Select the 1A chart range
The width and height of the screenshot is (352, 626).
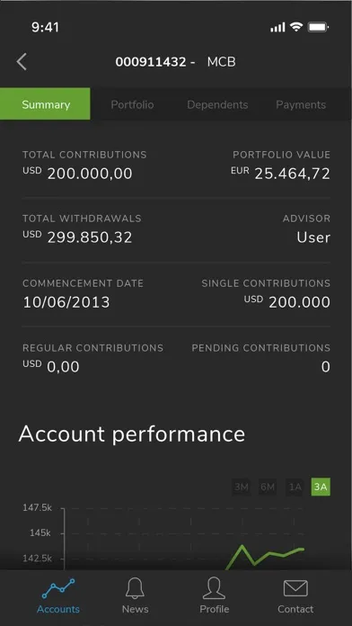[x=295, y=487]
